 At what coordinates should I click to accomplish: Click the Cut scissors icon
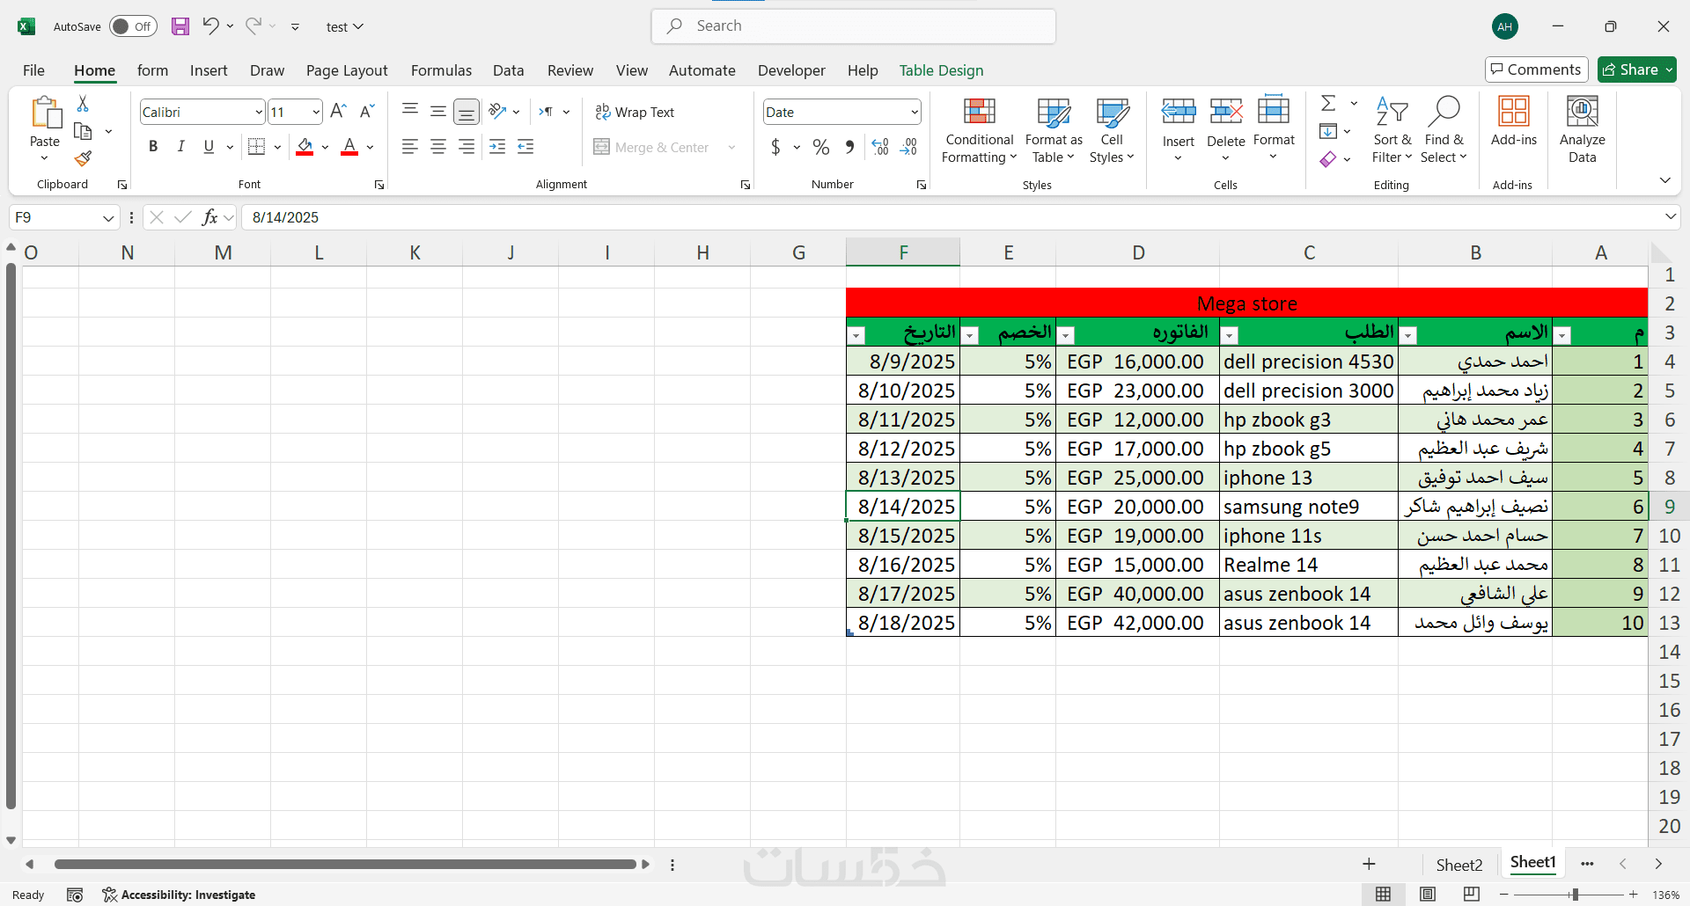pyautogui.click(x=83, y=104)
